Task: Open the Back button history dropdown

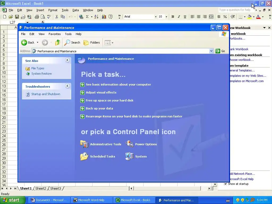Action: [37, 42]
